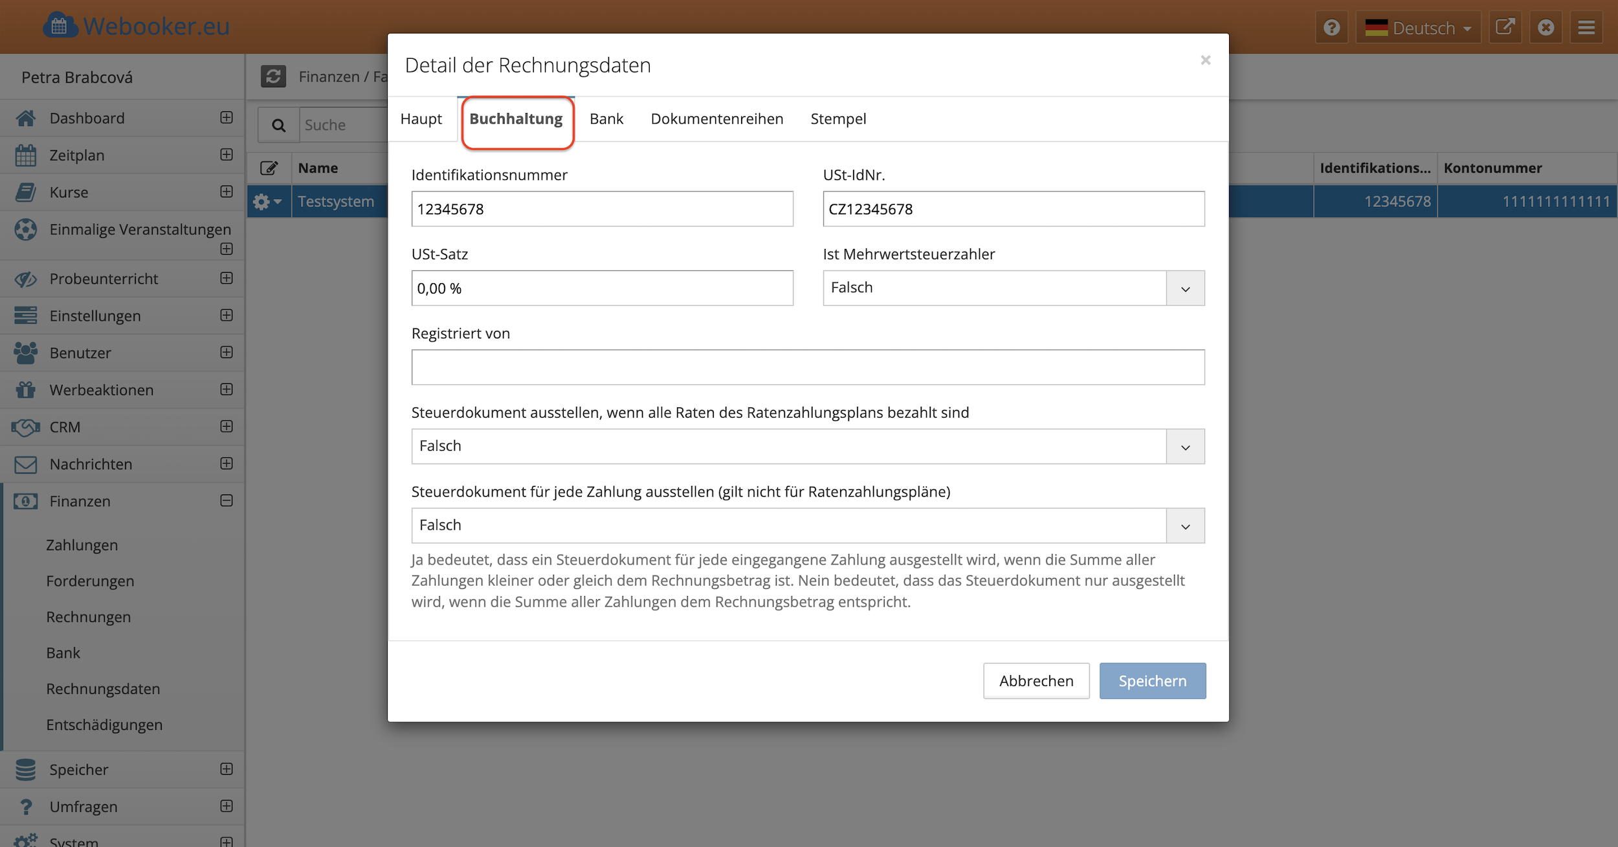Click the Speichern button
1618x847 pixels.
click(x=1152, y=681)
